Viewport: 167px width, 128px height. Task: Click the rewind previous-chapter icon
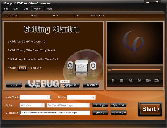(131, 80)
